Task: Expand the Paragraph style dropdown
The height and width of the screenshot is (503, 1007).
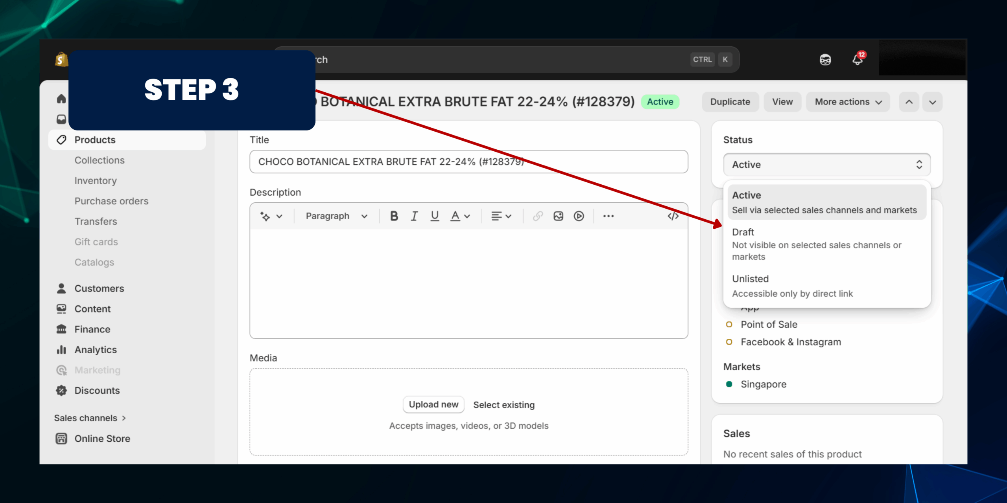Action: tap(336, 216)
